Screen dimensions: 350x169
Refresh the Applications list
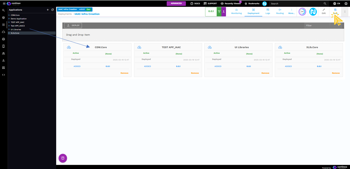tap(52, 10)
